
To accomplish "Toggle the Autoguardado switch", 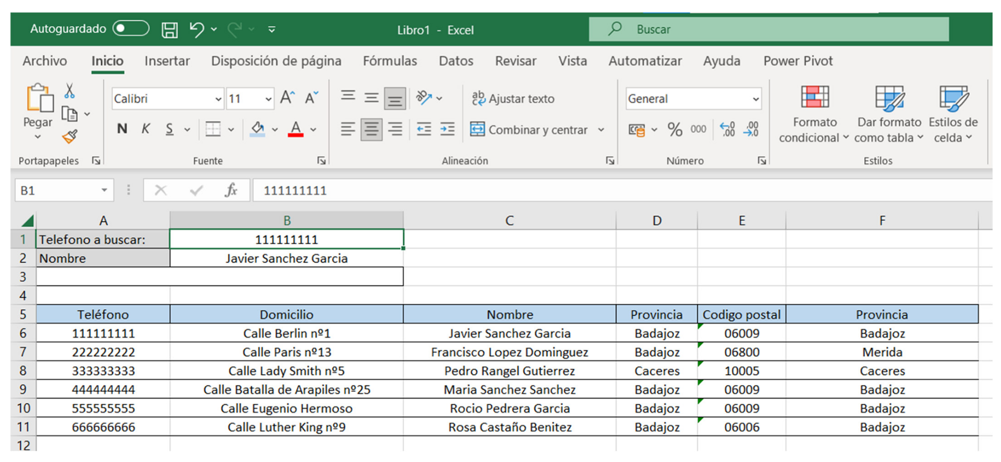I will pos(130,29).
